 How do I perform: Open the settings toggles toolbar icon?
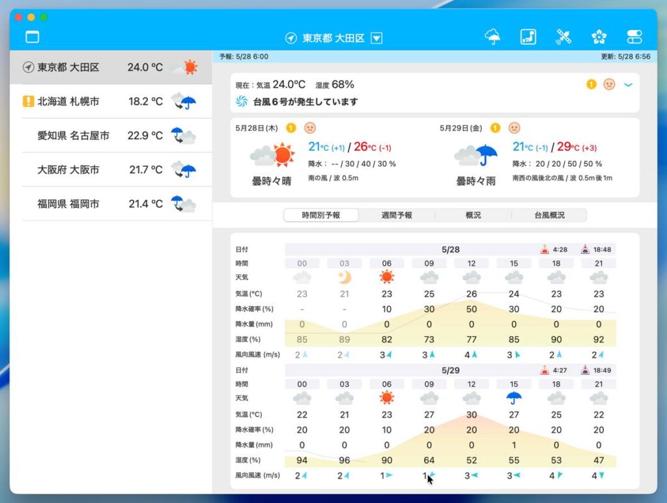click(x=634, y=37)
